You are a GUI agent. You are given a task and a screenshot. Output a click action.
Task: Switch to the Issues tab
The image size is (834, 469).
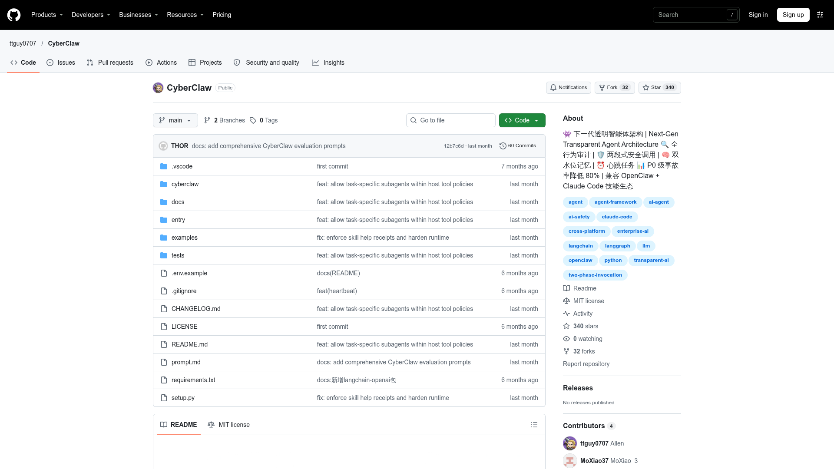(61, 63)
